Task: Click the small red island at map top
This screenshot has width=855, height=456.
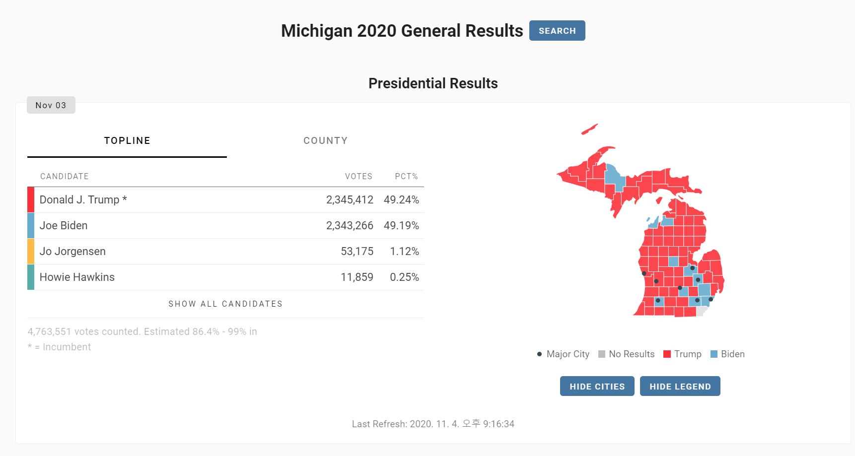Action: tap(589, 130)
